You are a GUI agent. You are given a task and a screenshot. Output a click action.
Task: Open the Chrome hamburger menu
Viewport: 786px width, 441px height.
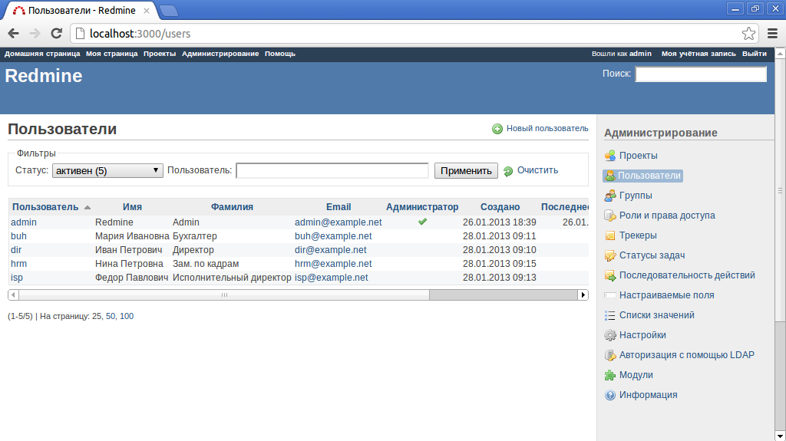(x=772, y=34)
